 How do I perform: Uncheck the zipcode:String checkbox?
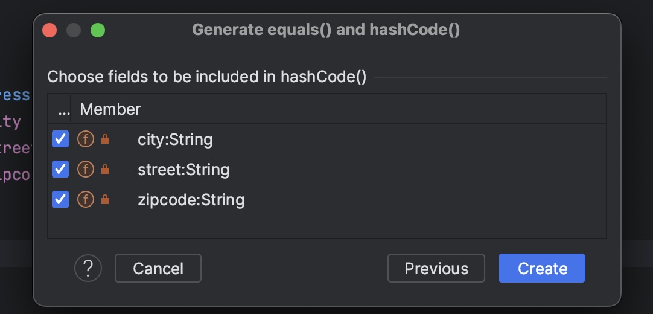[x=60, y=199]
